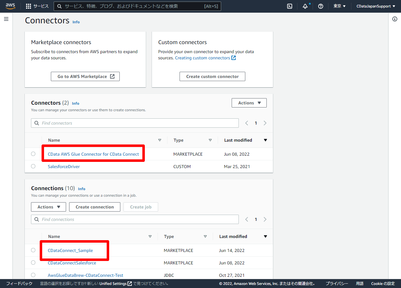The height and width of the screenshot is (288, 401).
Task: Open the side navigation hamburger menu
Action: click(x=6, y=19)
